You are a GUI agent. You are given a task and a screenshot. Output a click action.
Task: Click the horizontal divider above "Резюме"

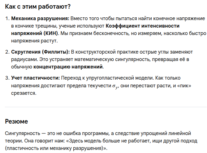click(106, 107)
